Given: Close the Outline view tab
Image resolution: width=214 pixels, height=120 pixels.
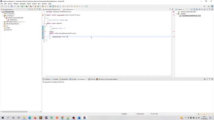Looking at the screenshot, I should tap(184, 9).
